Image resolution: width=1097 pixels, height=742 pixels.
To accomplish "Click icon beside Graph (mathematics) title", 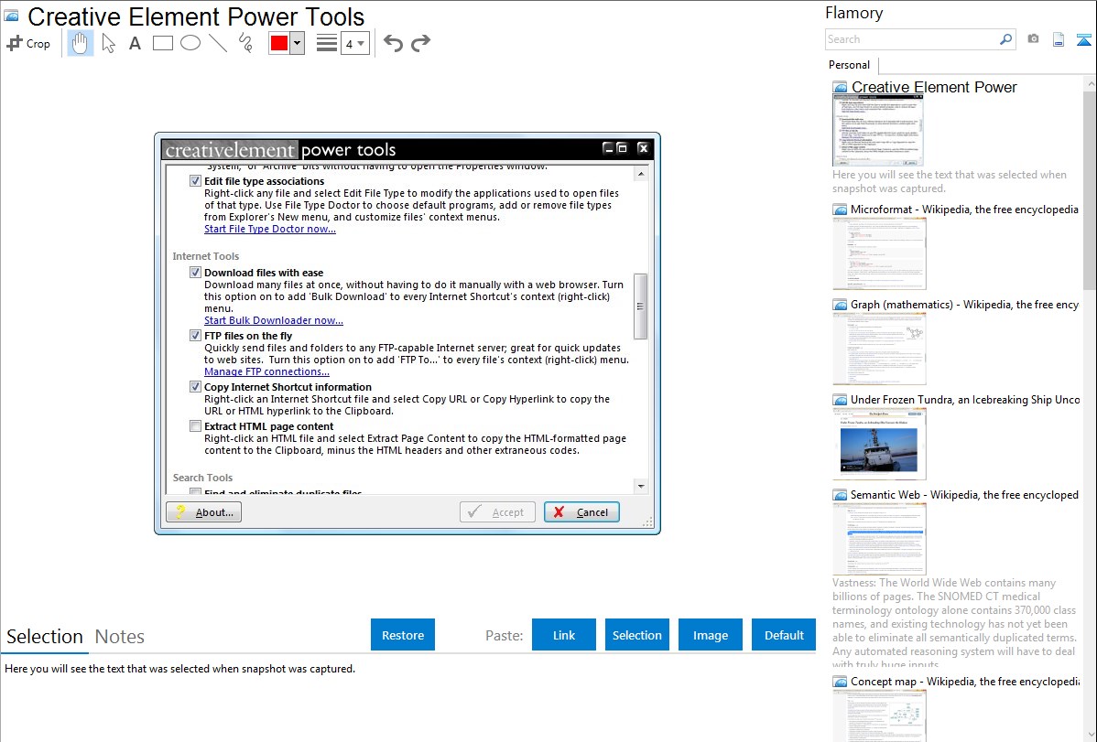I will pos(840,305).
